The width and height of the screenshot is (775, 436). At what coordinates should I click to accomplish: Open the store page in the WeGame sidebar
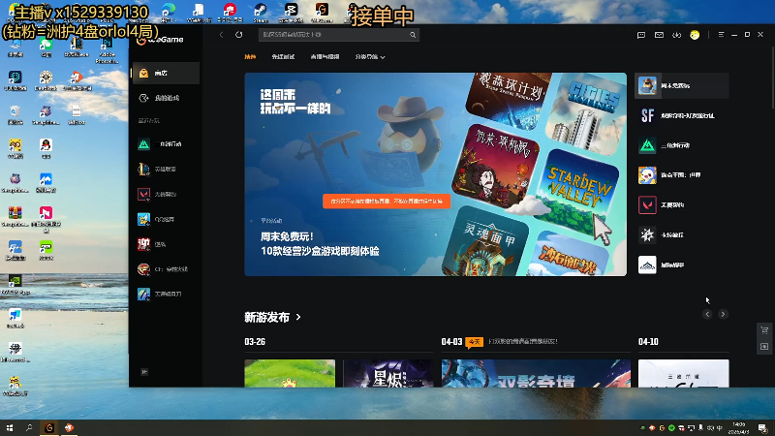(x=166, y=74)
